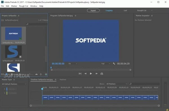This screenshot has height=111, width=169.
Task: Click the Adobe Prelude icon in title bar
Action: pyautogui.click(x=2, y=2)
